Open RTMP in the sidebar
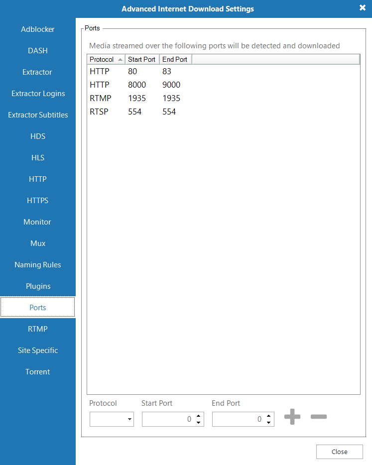Viewport: 372px width, 465px height. (x=38, y=329)
